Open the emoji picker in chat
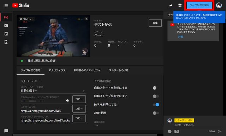The width and height of the screenshot is (226, 136). pos(169,131)
